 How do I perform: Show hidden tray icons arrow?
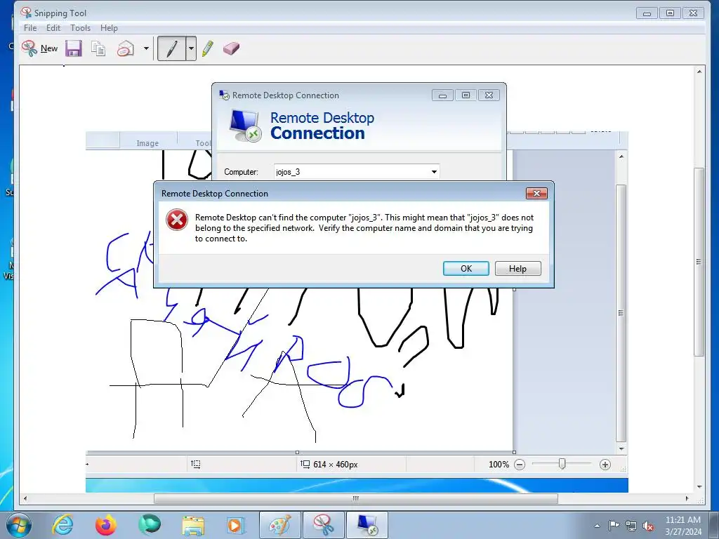point(597,526)
